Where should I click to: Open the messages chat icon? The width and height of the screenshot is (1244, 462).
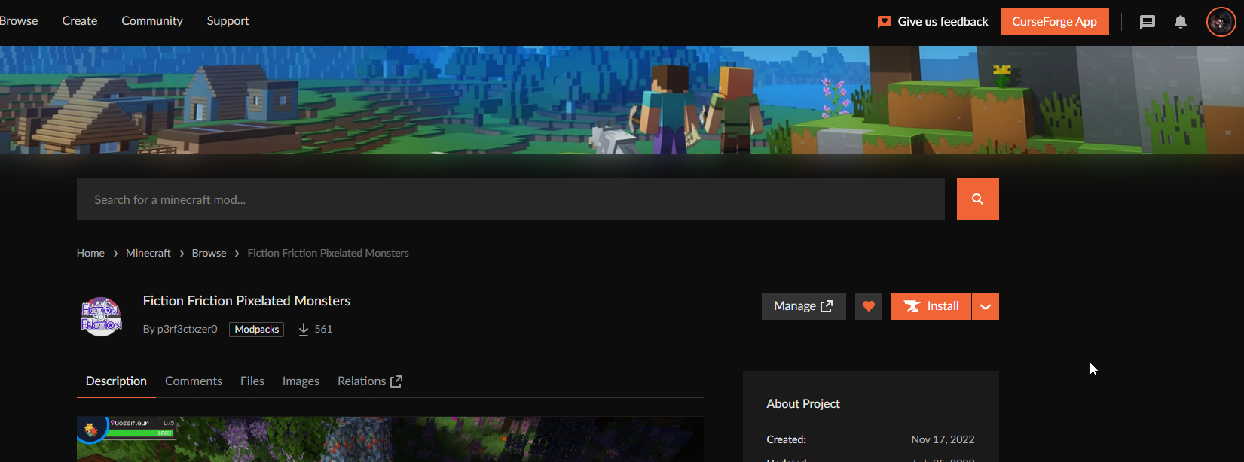(x=1147, y=22)
